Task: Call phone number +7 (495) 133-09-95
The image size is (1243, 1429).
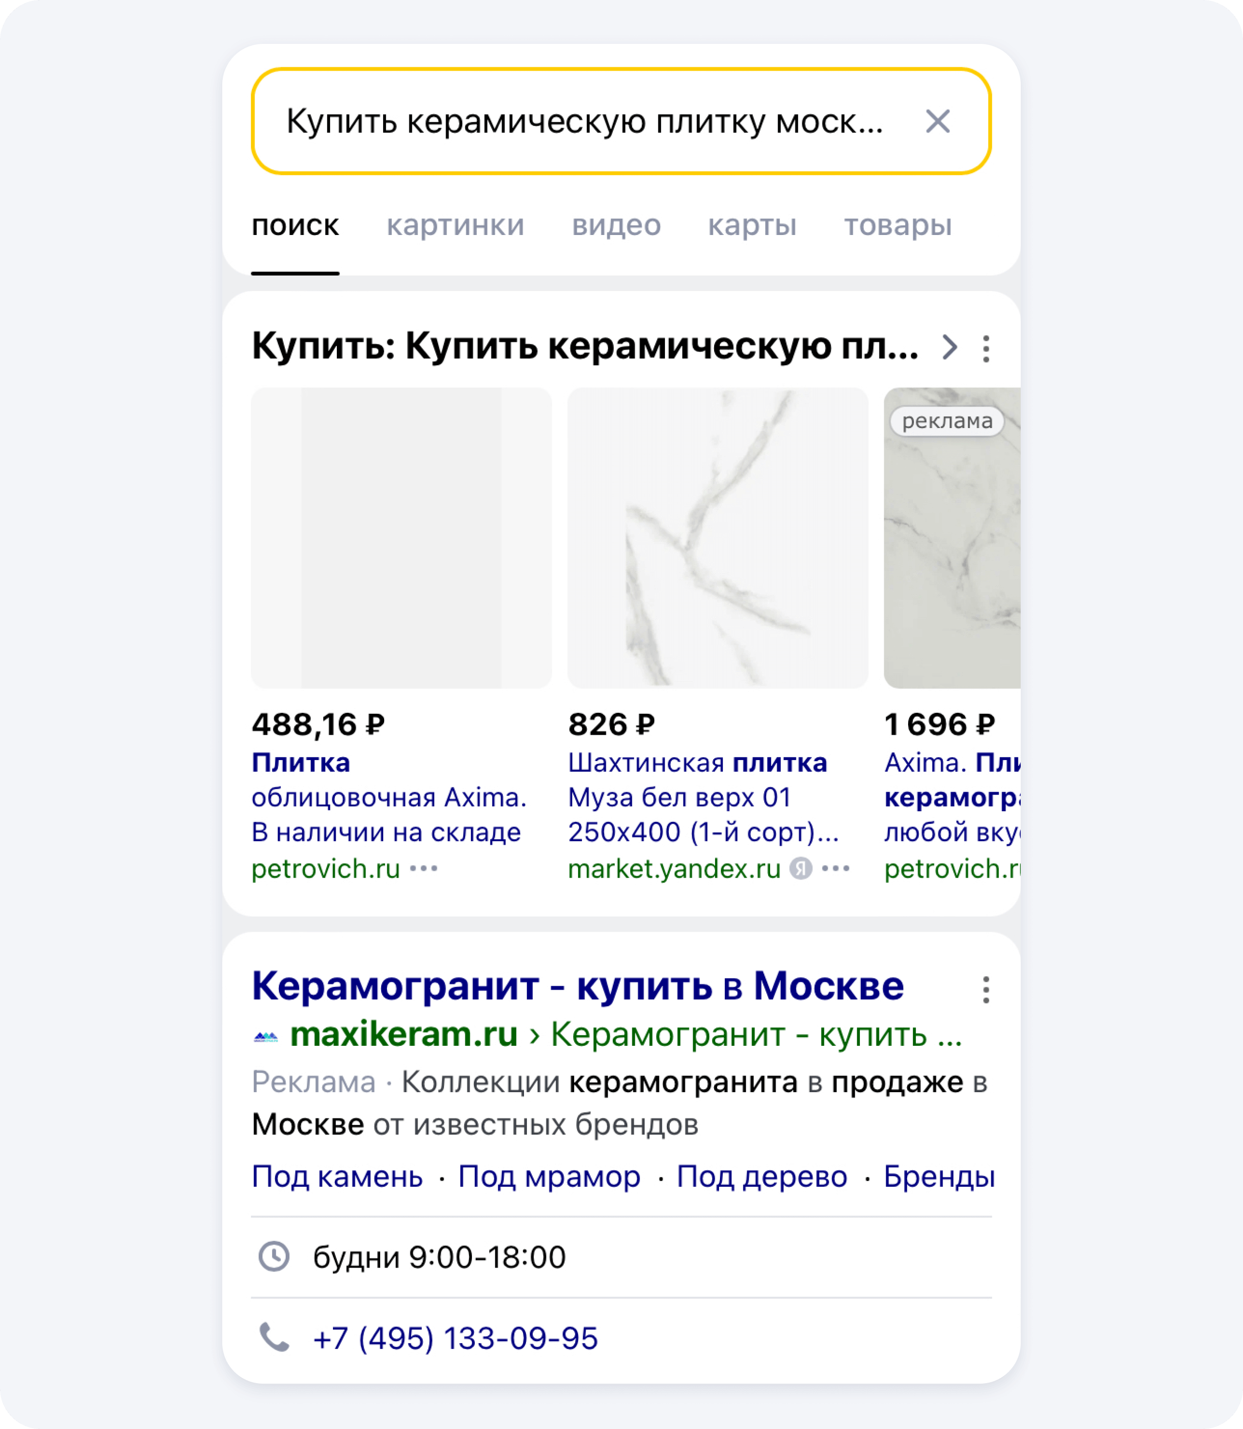Action: coord(455,1338)
